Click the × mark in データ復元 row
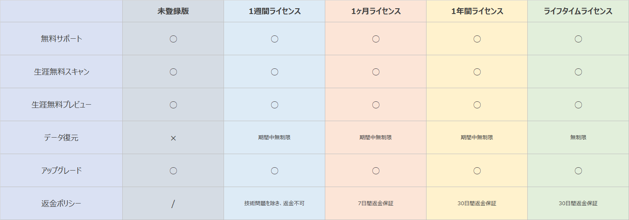Image resolution: width=629 pixels, height=220 pixels. point(173,138)
